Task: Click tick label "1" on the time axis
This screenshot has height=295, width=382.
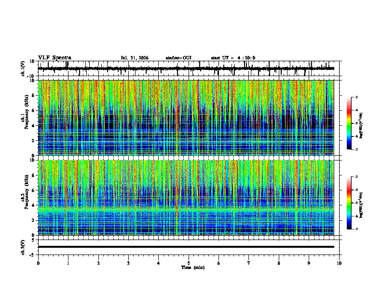Action: click(68, 263)
